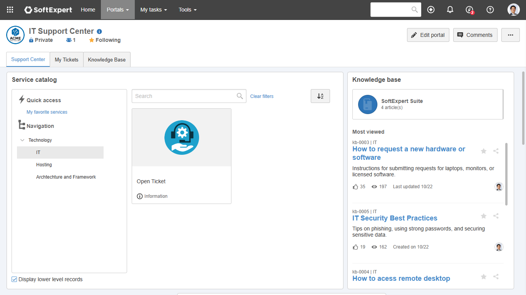The width and height of the screenshot is (526, 295).
Task: Share the IT Security Best Practices article
Action: [496, 216]
